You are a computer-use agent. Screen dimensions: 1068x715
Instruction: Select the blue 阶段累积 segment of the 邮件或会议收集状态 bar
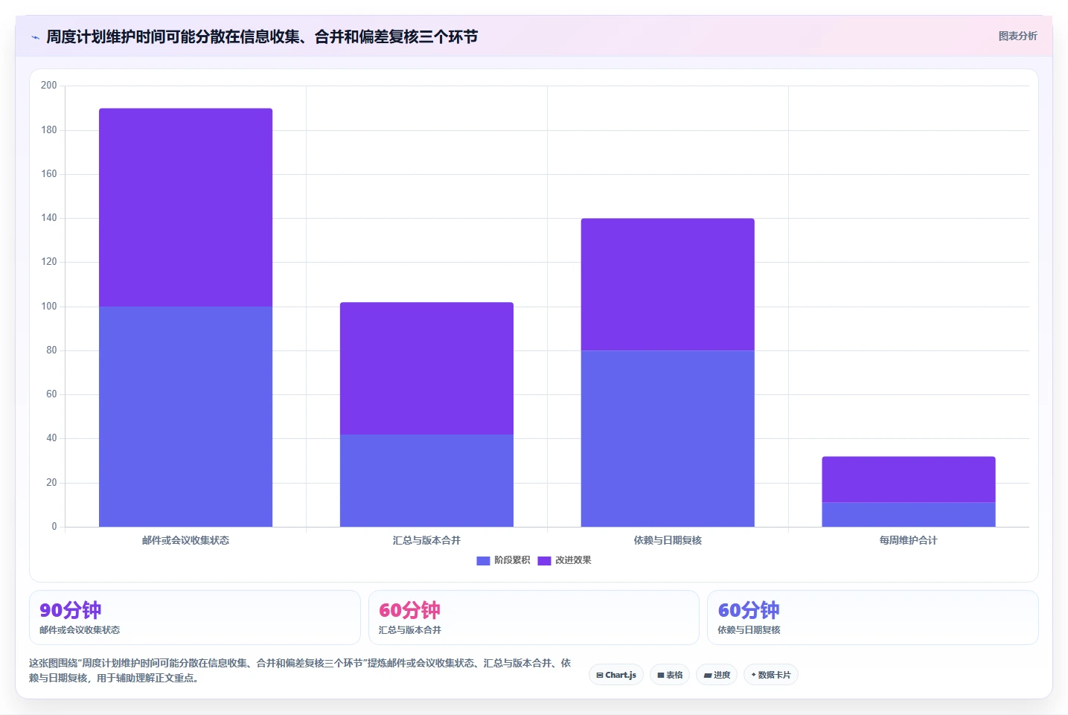pos(185,417)
